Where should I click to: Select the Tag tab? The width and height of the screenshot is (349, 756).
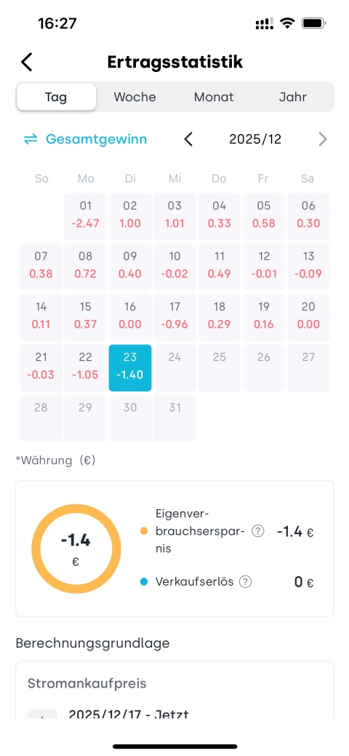[x=57, y=97]
